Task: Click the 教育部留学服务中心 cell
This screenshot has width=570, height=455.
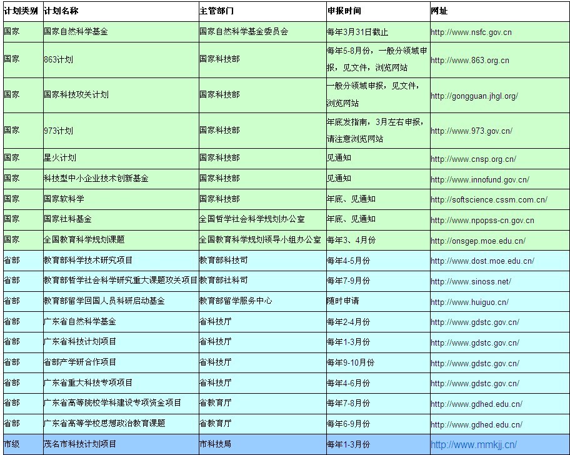Action: tap(262, 301)
